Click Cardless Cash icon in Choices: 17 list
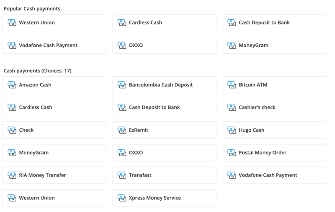The width and height of the screenshot is (335, 212). click(x=12, y=107)
